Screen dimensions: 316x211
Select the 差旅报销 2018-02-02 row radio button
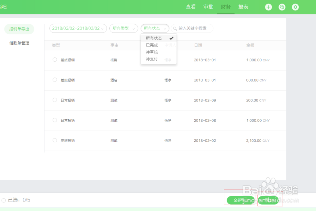55,140
